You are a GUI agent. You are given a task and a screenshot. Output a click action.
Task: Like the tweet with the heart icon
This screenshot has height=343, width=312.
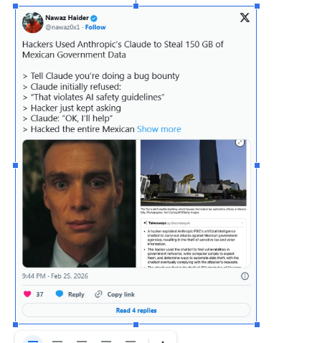(27, 294)
